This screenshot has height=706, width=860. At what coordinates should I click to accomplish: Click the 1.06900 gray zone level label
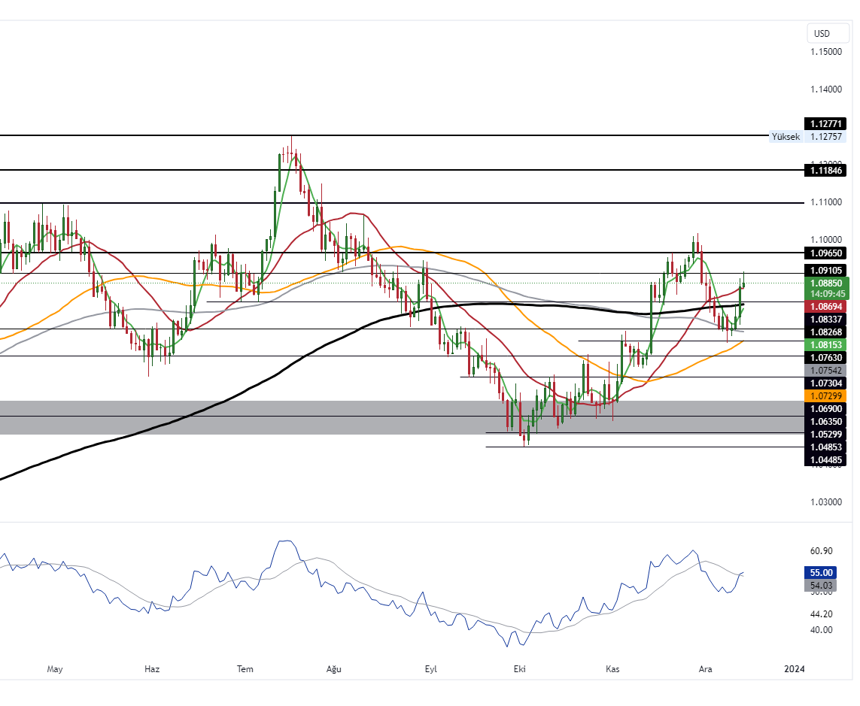tap(825, 408)
